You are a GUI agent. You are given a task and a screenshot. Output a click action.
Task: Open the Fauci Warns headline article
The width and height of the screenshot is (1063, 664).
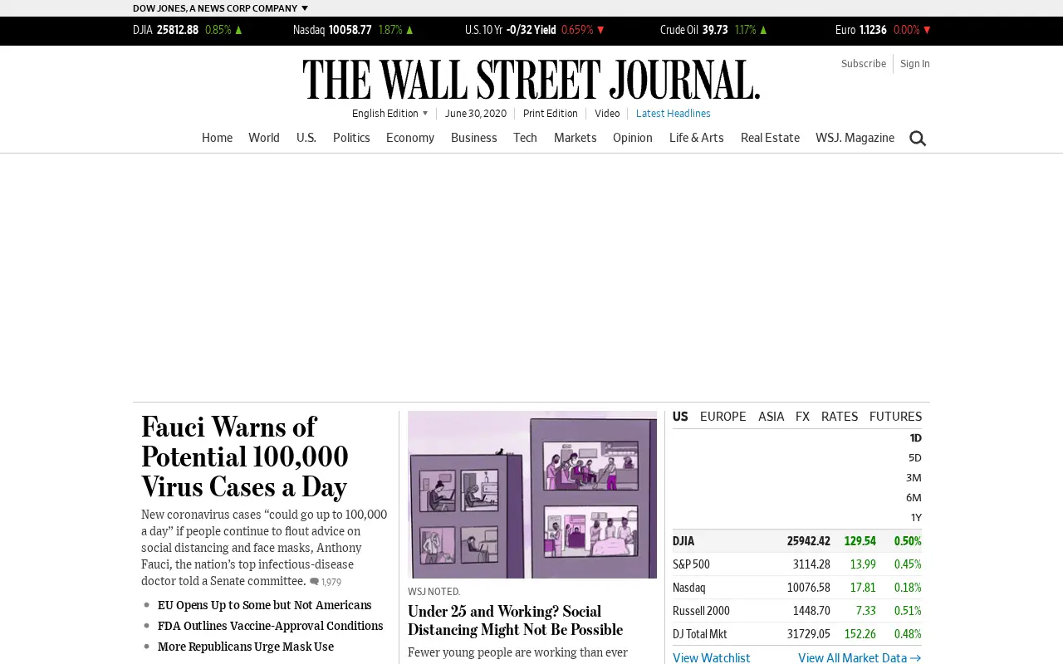[x=244, y=456]
